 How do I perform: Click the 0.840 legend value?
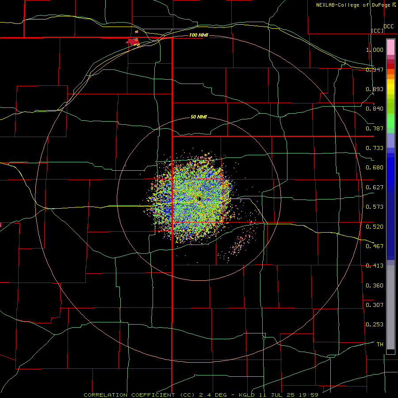pos(375,109)
